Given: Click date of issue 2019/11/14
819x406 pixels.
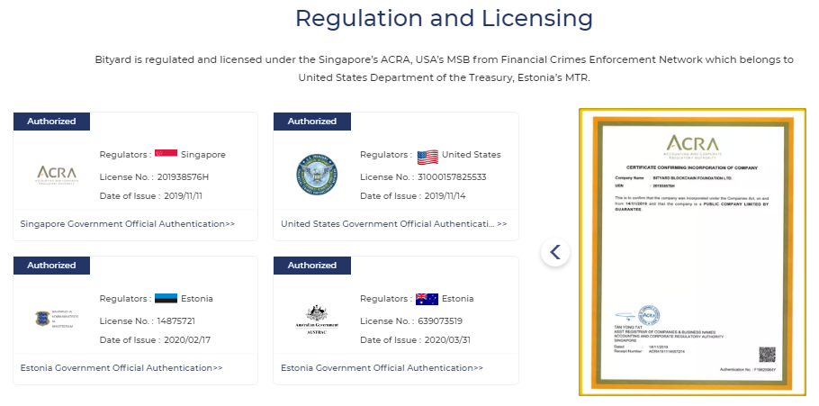Looking at the screenshot, I should pos(445,196).
